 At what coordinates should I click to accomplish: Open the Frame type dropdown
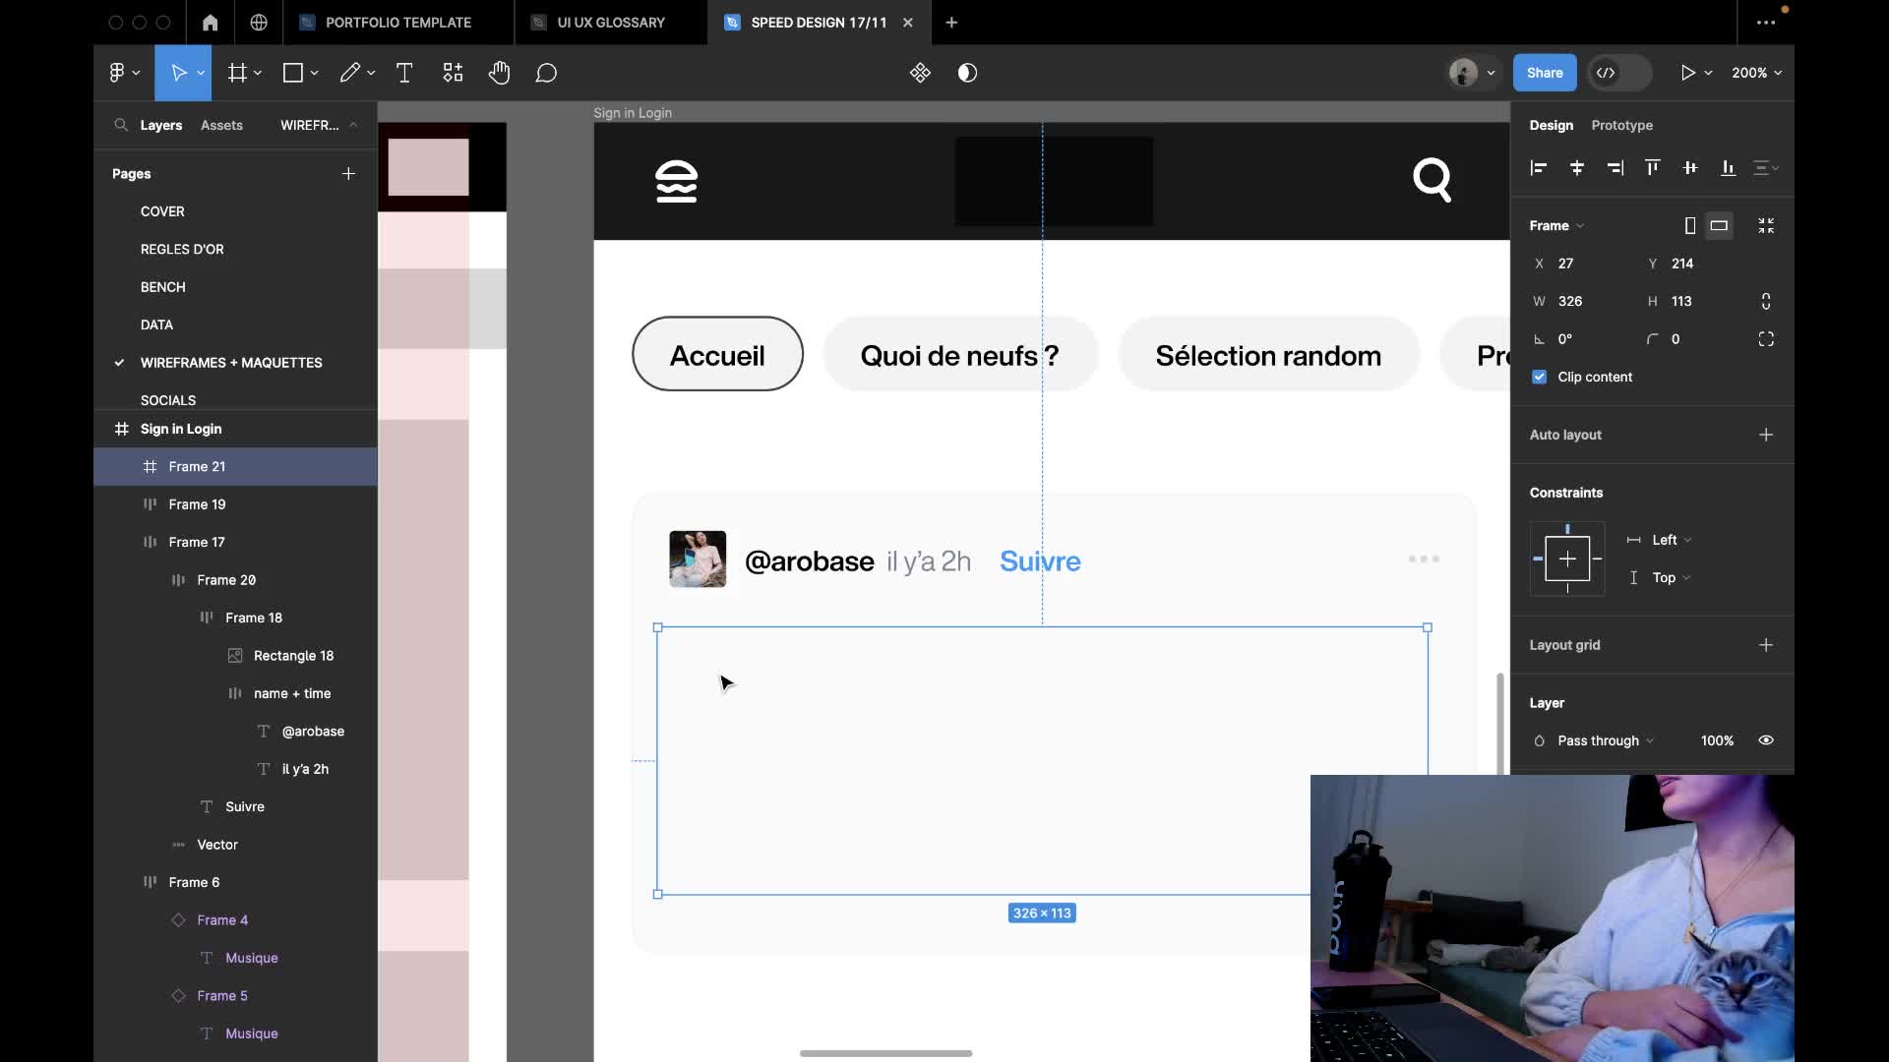click(1556, 225)
